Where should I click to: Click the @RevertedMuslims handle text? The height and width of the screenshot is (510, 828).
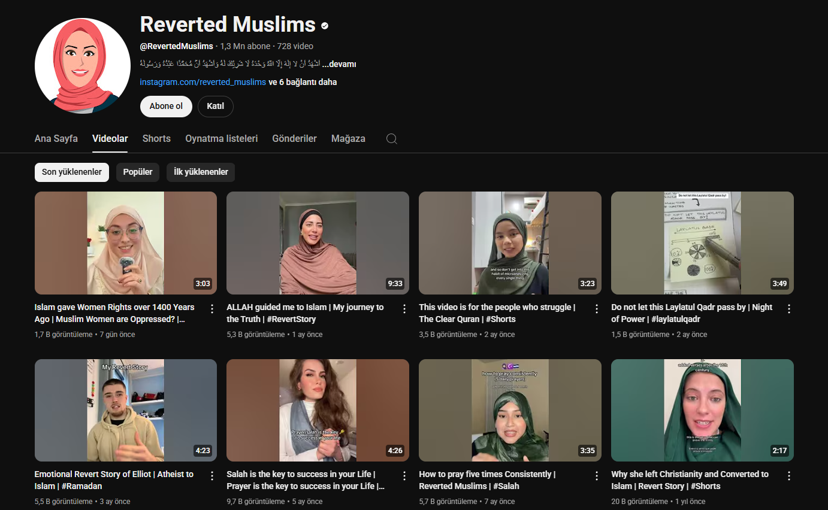click(176, 46)
